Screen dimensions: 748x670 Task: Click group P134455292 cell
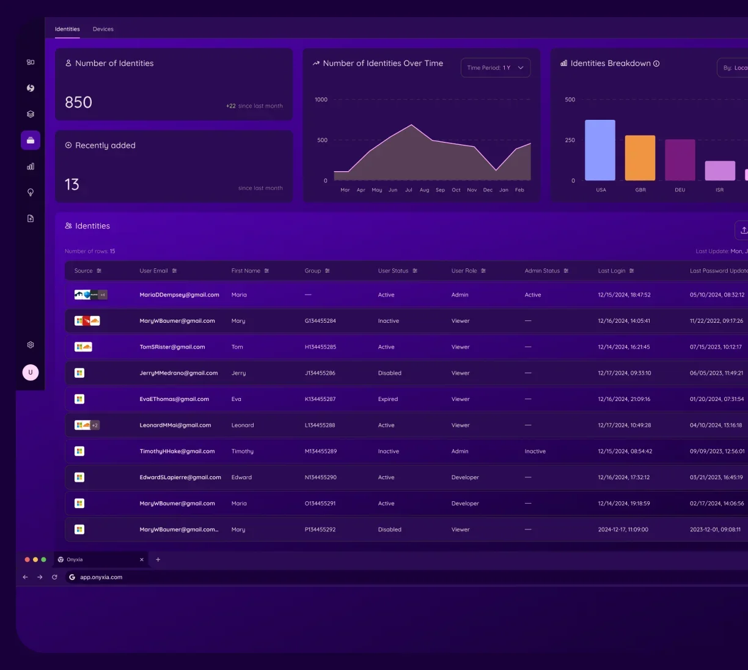coord(320,529)
